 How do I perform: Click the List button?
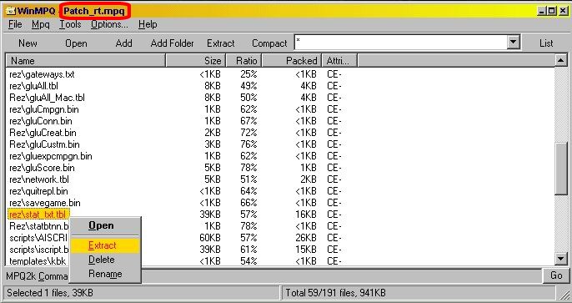pyautogui.click(x=546, y=43)
